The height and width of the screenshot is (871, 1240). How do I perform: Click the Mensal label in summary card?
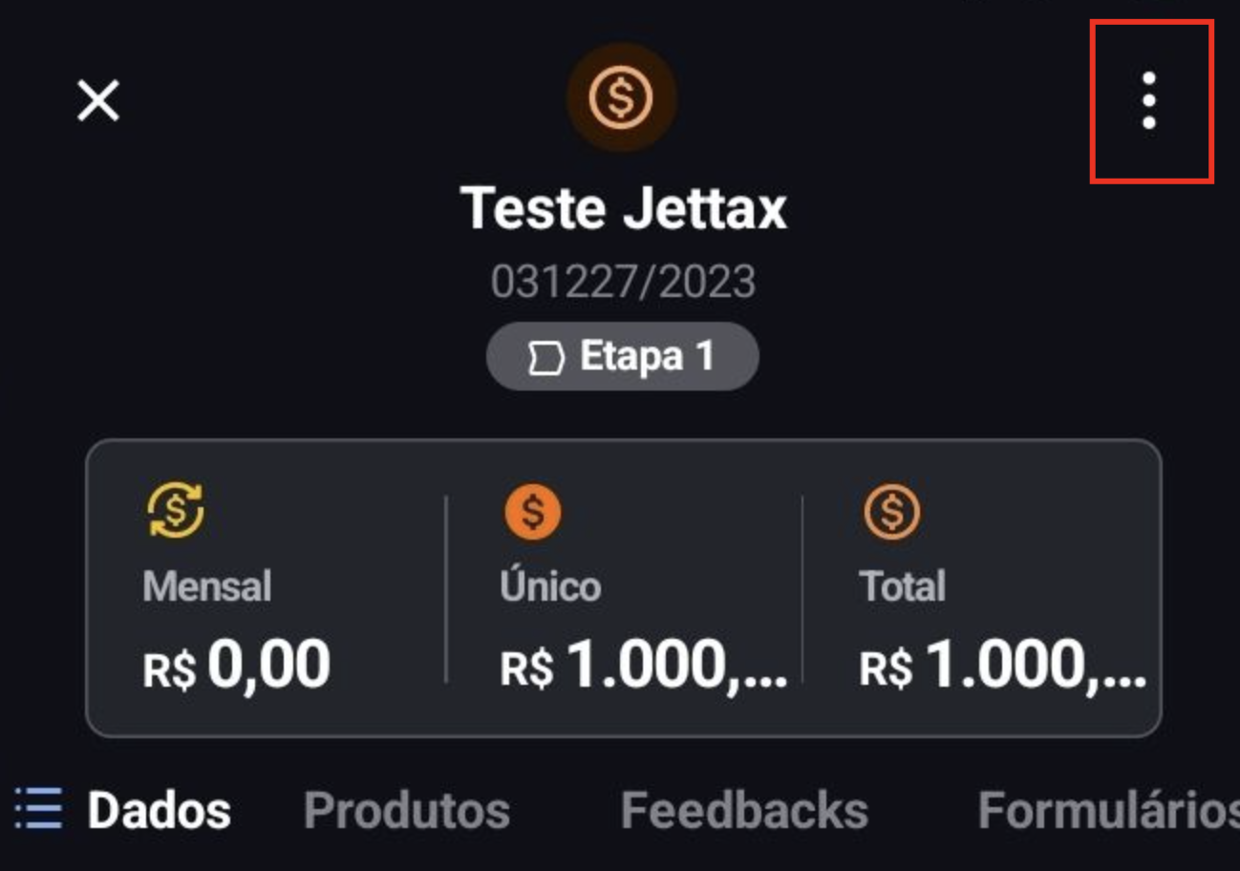(x=207, y=586)
